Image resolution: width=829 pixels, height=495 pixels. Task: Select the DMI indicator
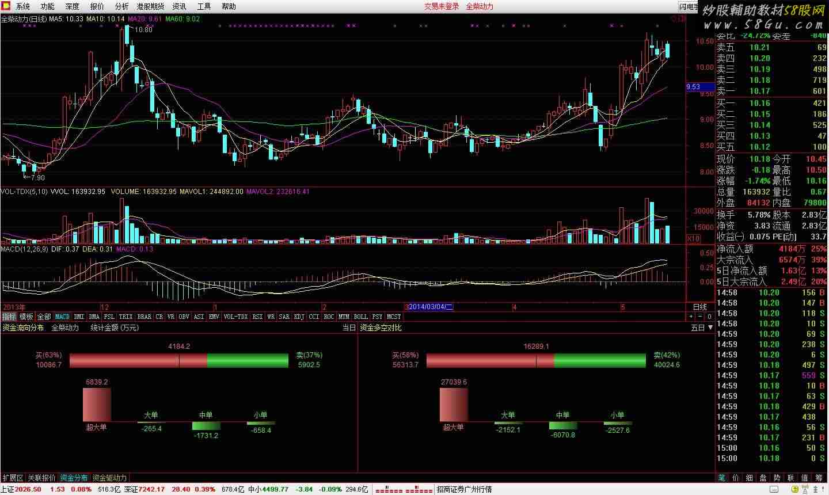(x=79, y=317)
